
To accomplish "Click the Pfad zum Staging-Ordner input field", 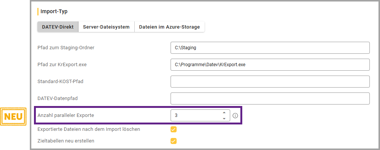I will tap(270, 48).
